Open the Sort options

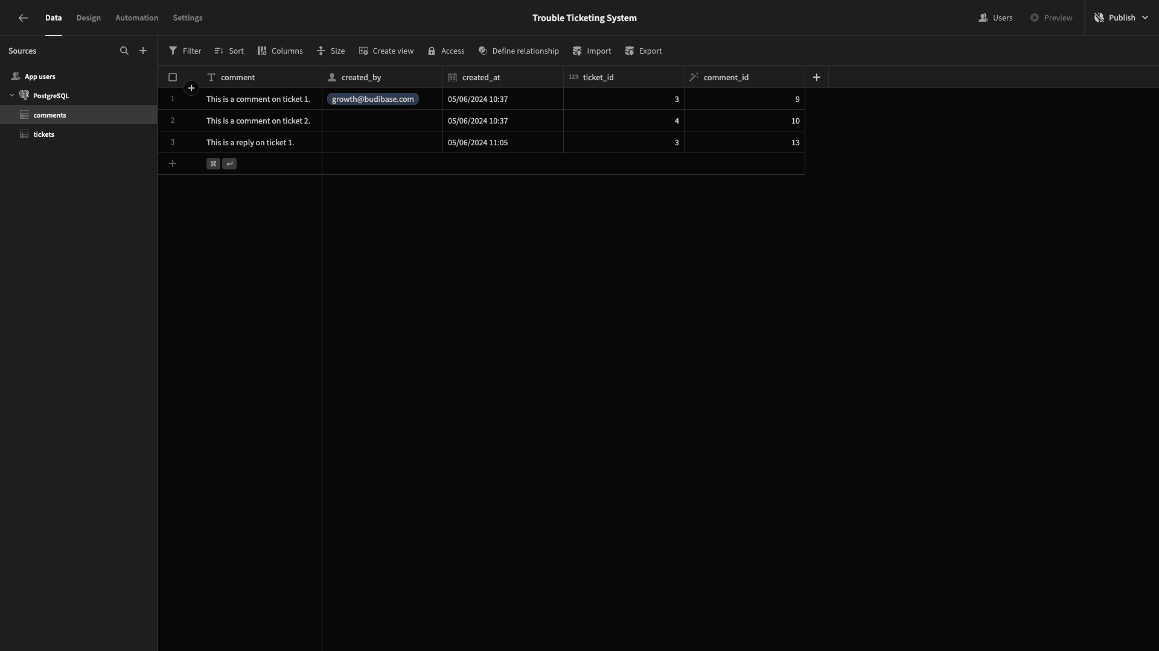coord(229,51)
